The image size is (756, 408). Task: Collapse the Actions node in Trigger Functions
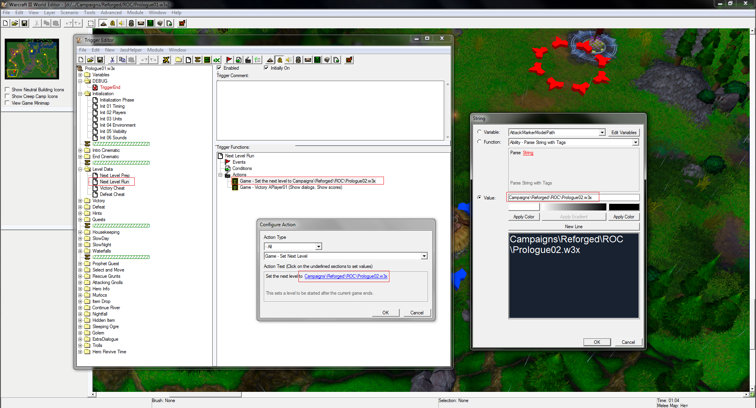(220, 175)
